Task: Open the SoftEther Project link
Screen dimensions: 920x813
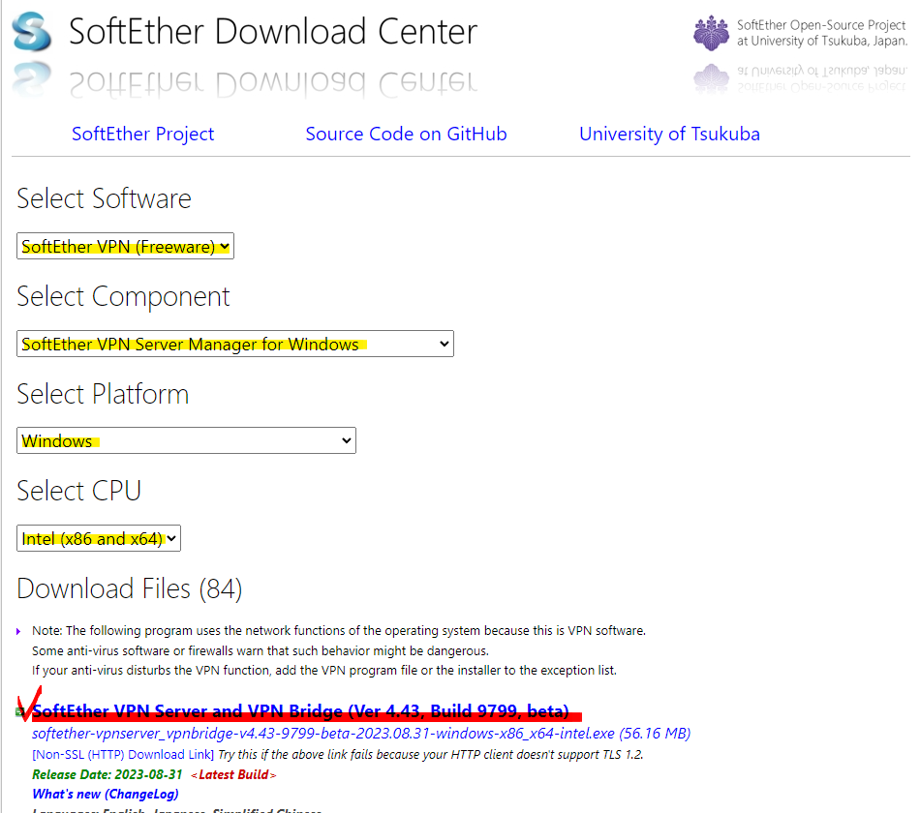Action: click(x=142, y=134)
